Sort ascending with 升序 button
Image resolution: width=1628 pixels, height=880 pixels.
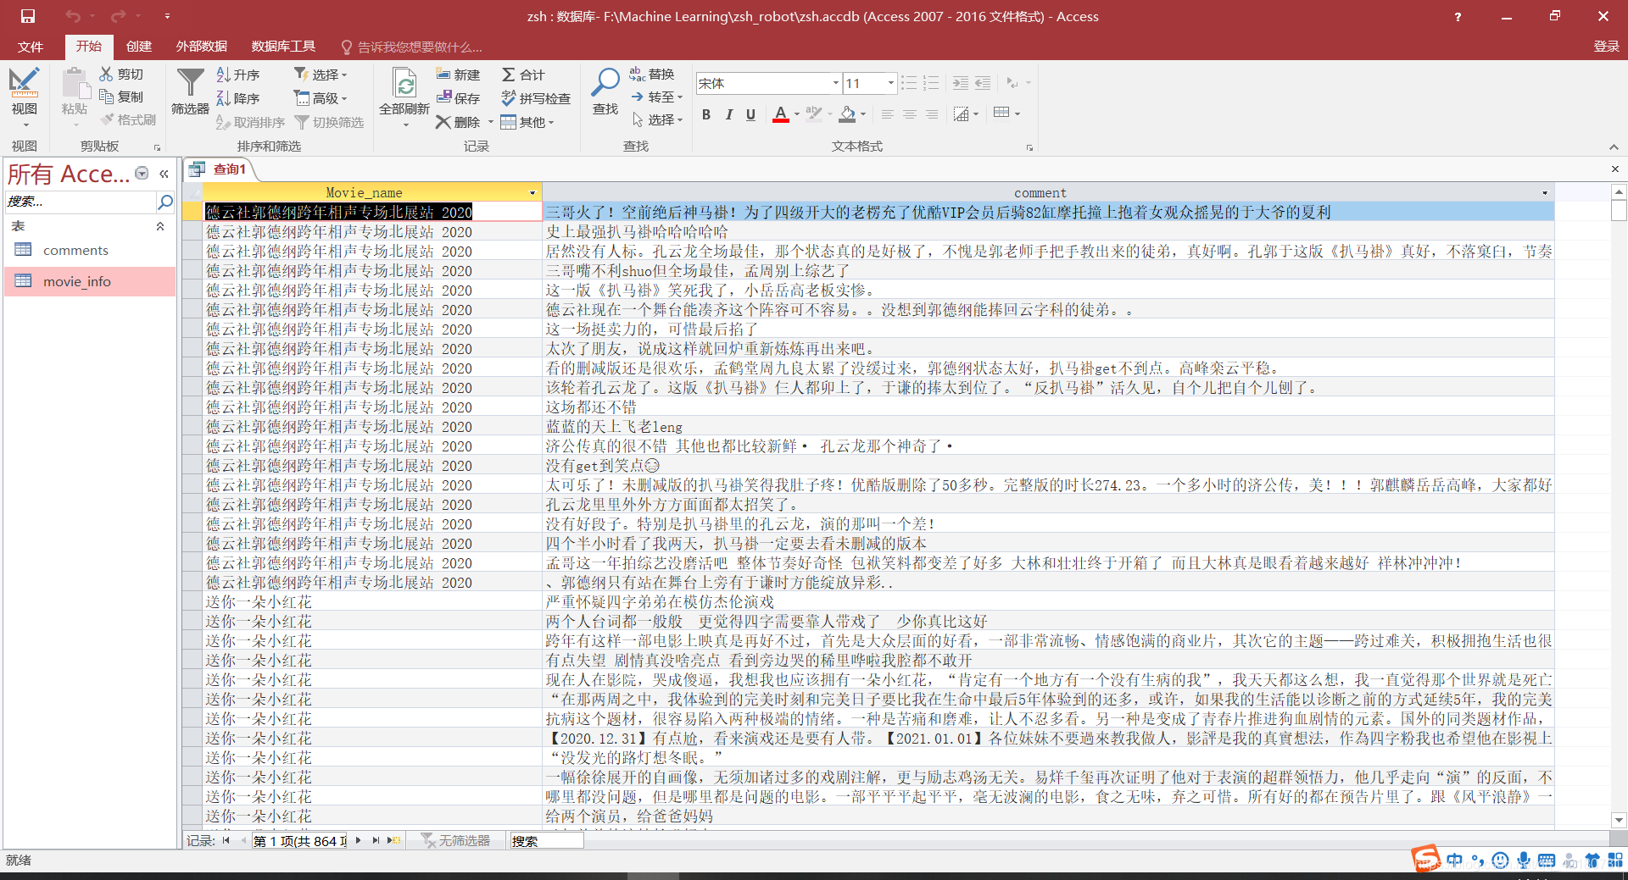[x=237, y=75]
